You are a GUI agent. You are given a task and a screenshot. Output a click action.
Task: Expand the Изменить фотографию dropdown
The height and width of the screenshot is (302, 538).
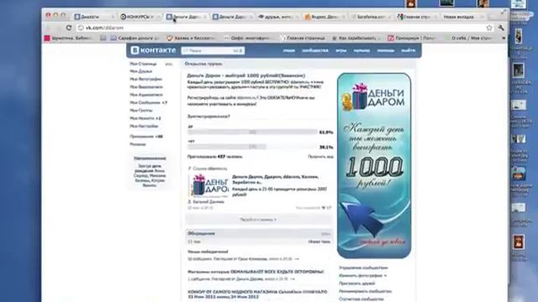(362, 276)
